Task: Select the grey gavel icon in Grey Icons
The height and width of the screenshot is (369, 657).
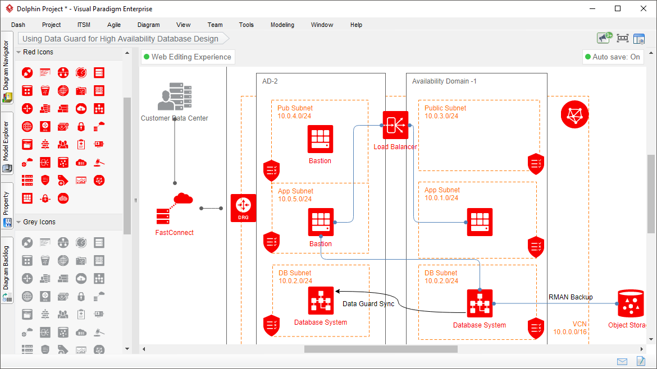Action: tap(99, 333)
